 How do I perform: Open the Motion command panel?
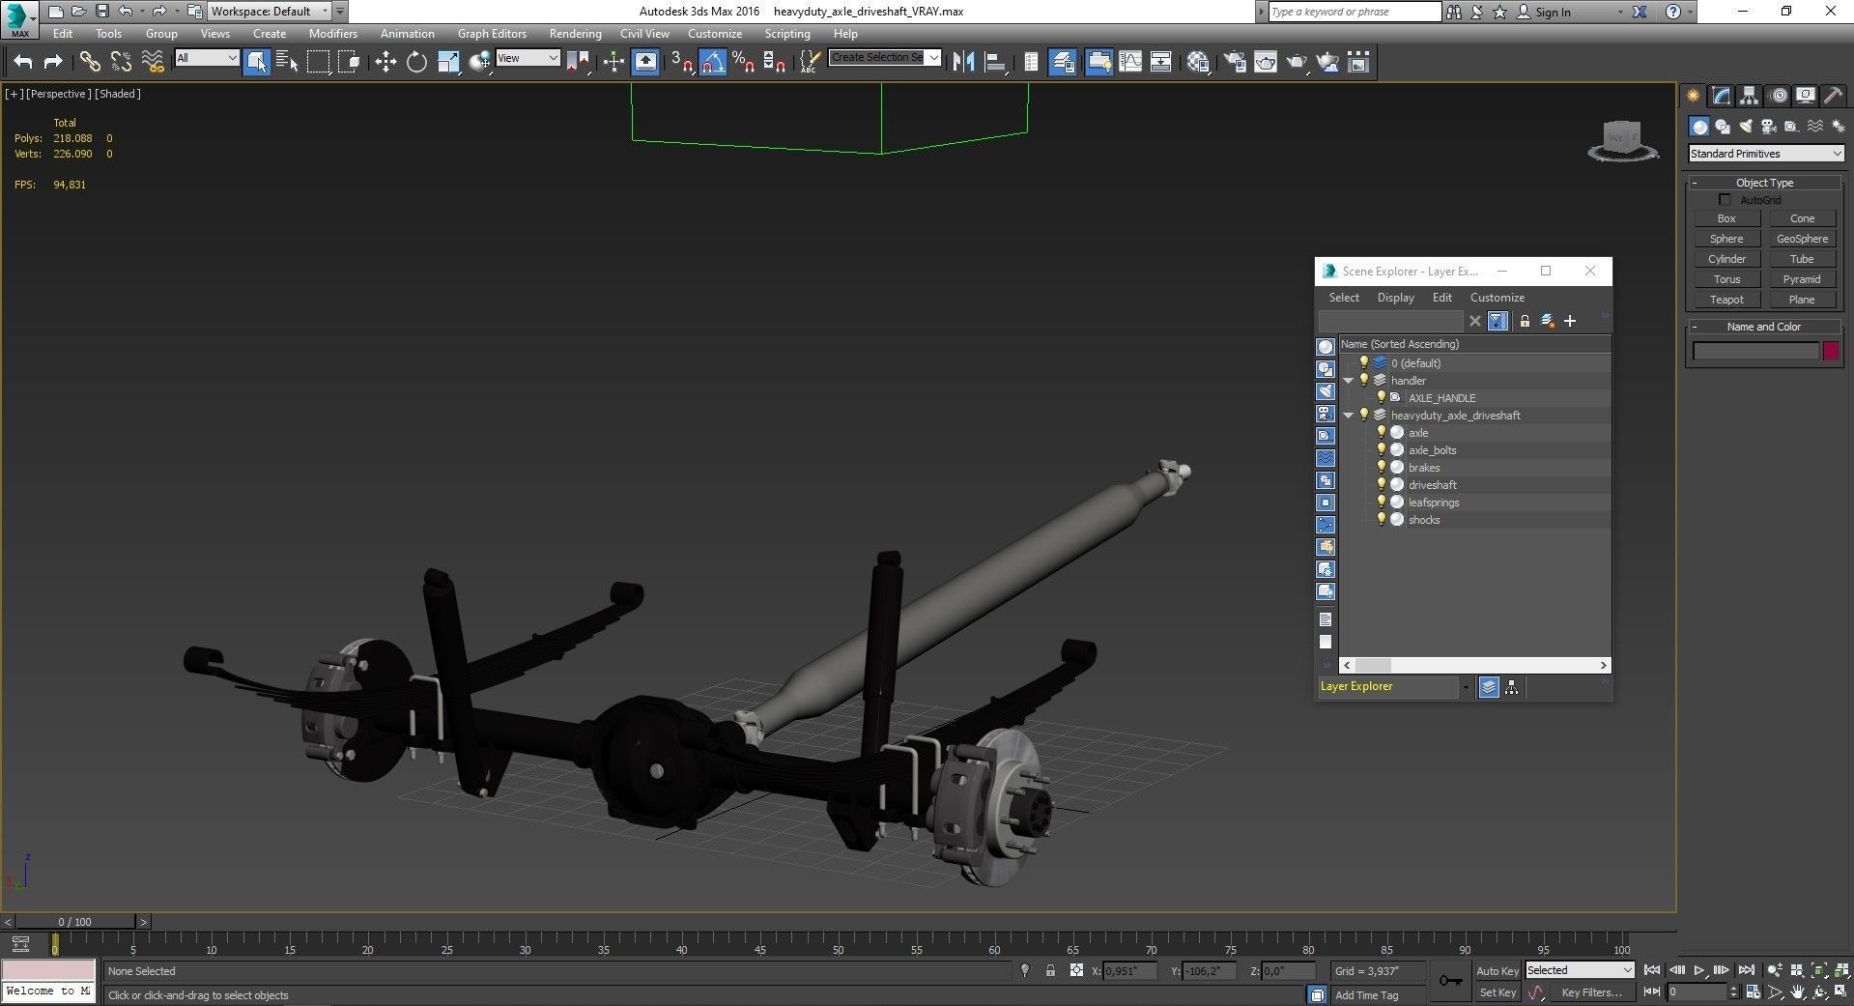1778,96
